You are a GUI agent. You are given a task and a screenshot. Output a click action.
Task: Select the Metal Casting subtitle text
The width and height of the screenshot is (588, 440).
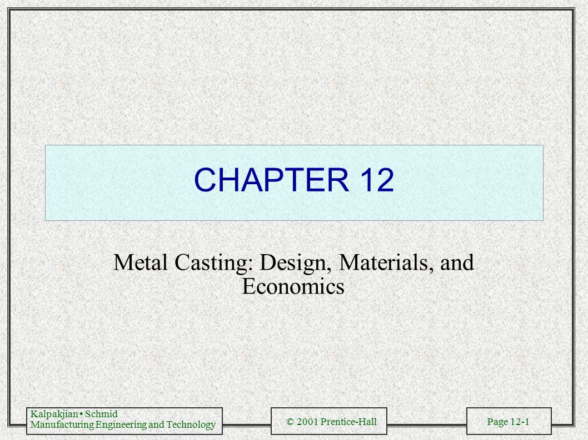click(293, 274)
